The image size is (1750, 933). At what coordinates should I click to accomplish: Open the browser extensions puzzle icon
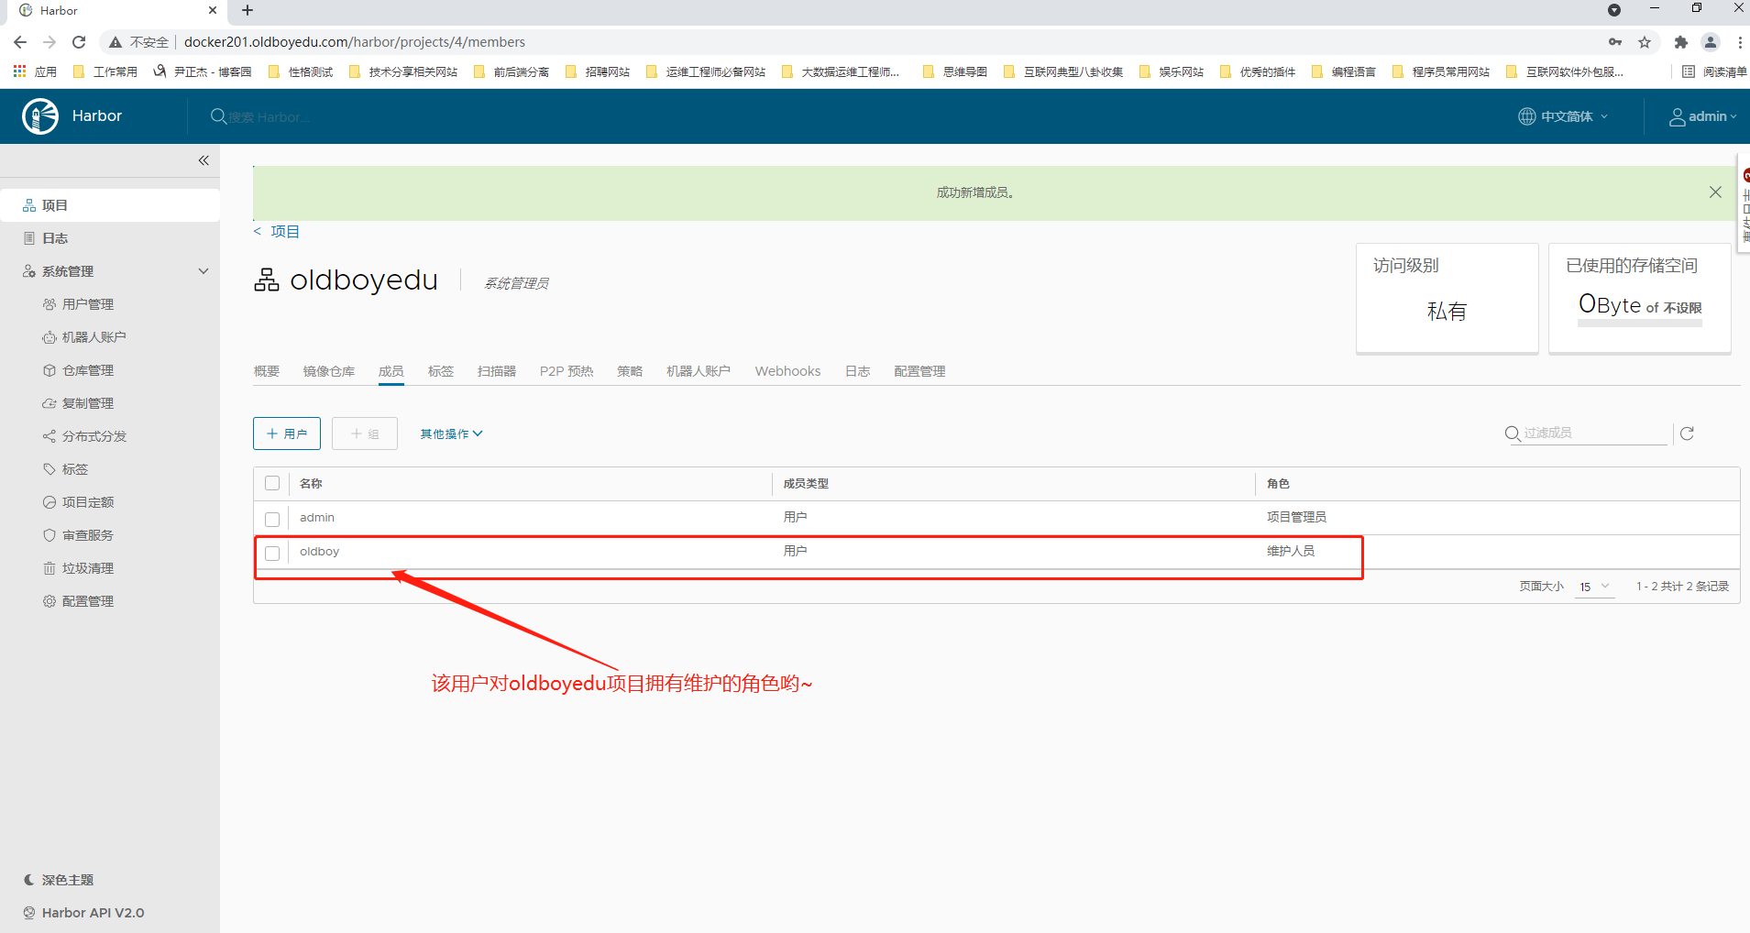1680,42
